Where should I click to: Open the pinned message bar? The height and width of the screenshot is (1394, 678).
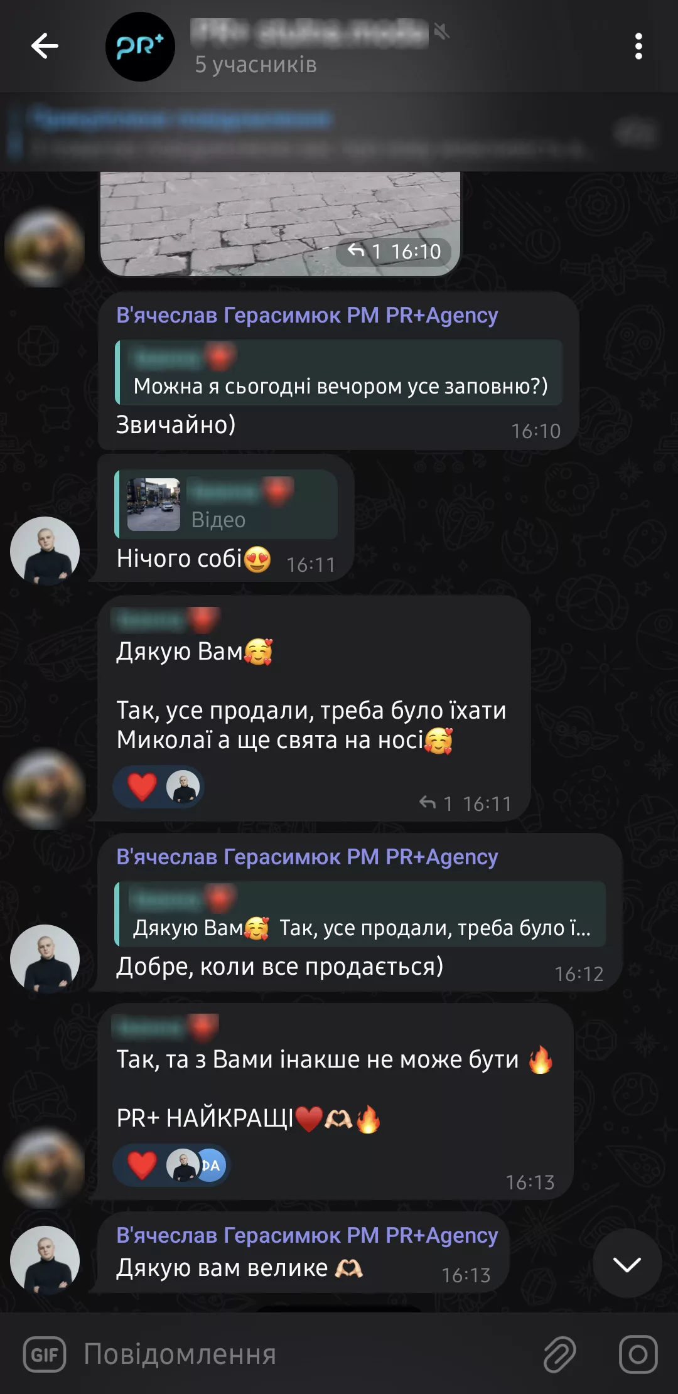(x=339, y=132)
